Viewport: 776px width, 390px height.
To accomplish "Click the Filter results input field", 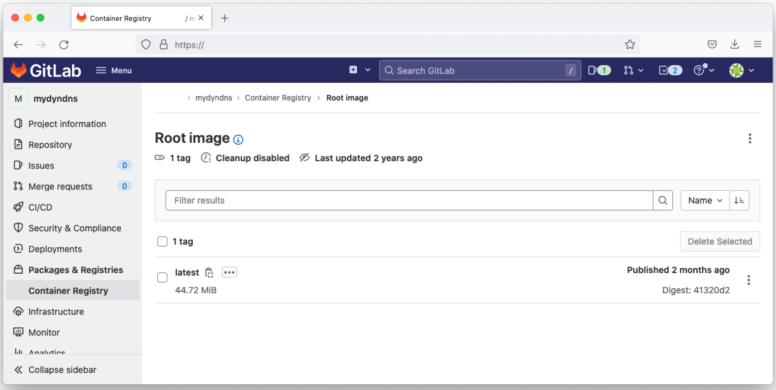I will pyautogui.click(x=409, y=200).
